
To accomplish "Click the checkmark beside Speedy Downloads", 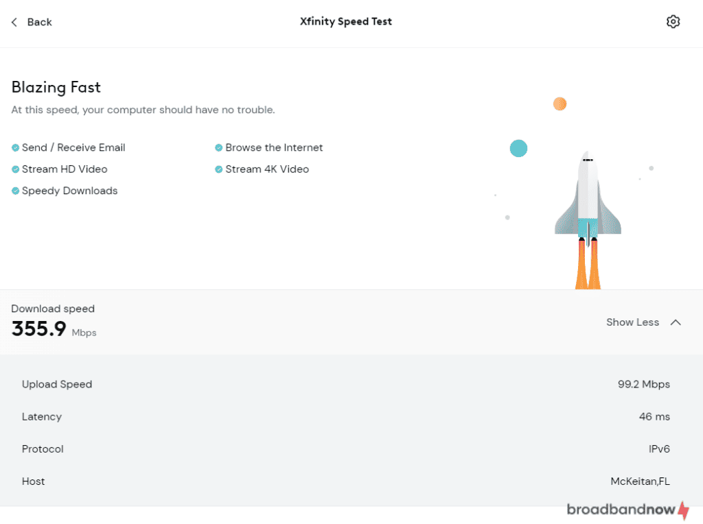I will point(14,191).
